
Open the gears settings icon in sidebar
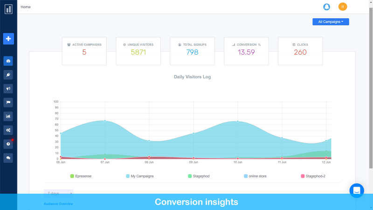tap(8, 130)
